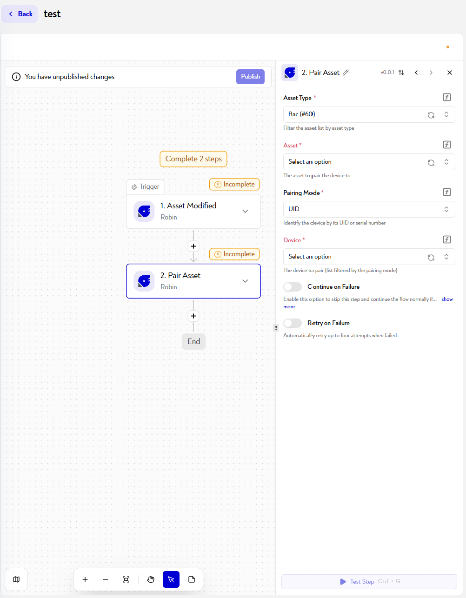Toggle the minimap icon in bottom-left

click(x=16, y=579)
